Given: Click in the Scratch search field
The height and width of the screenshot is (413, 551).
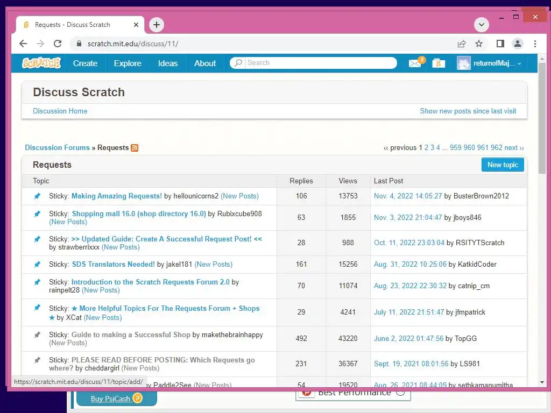Looking at the screenshot, I should click(321, 63).
